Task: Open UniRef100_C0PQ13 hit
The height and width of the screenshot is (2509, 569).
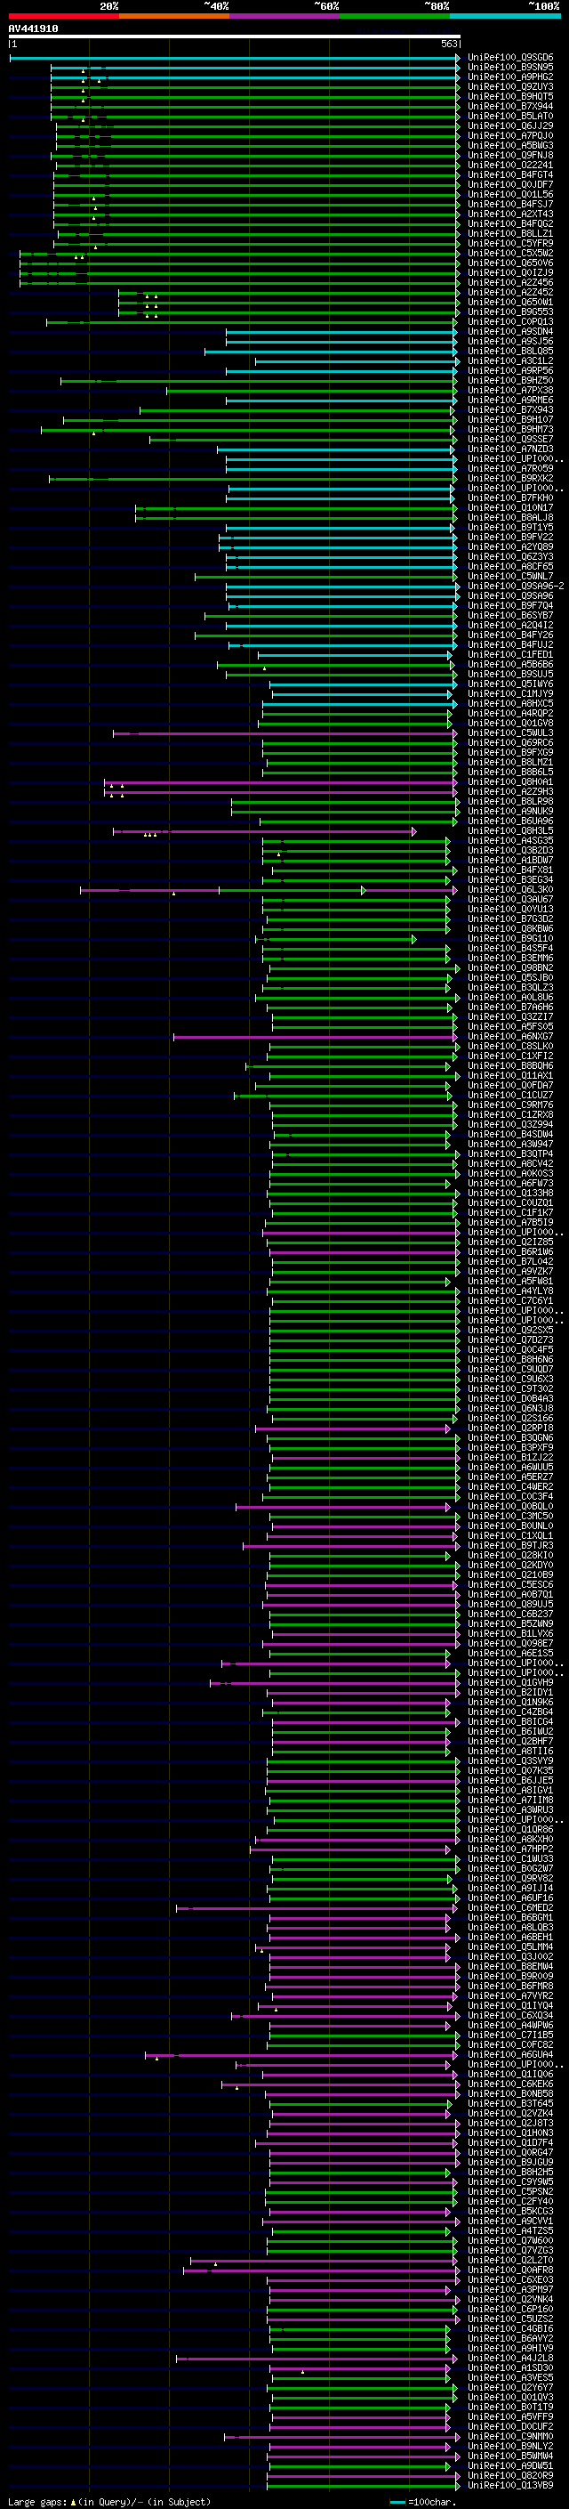Action: pos(509,322)
